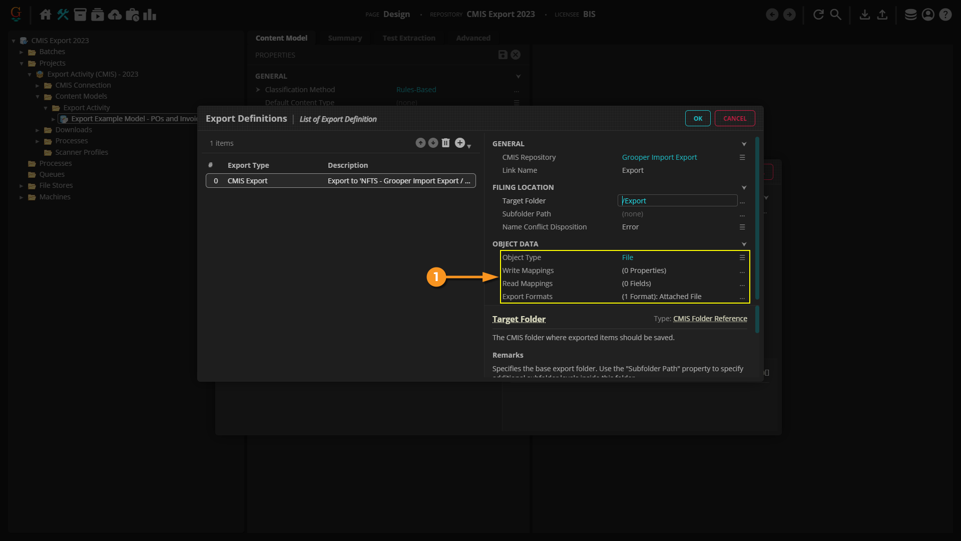Screen dimensions: 961x541
Task: Collapse the OBJECT DATA section
Action: point(744,244)
